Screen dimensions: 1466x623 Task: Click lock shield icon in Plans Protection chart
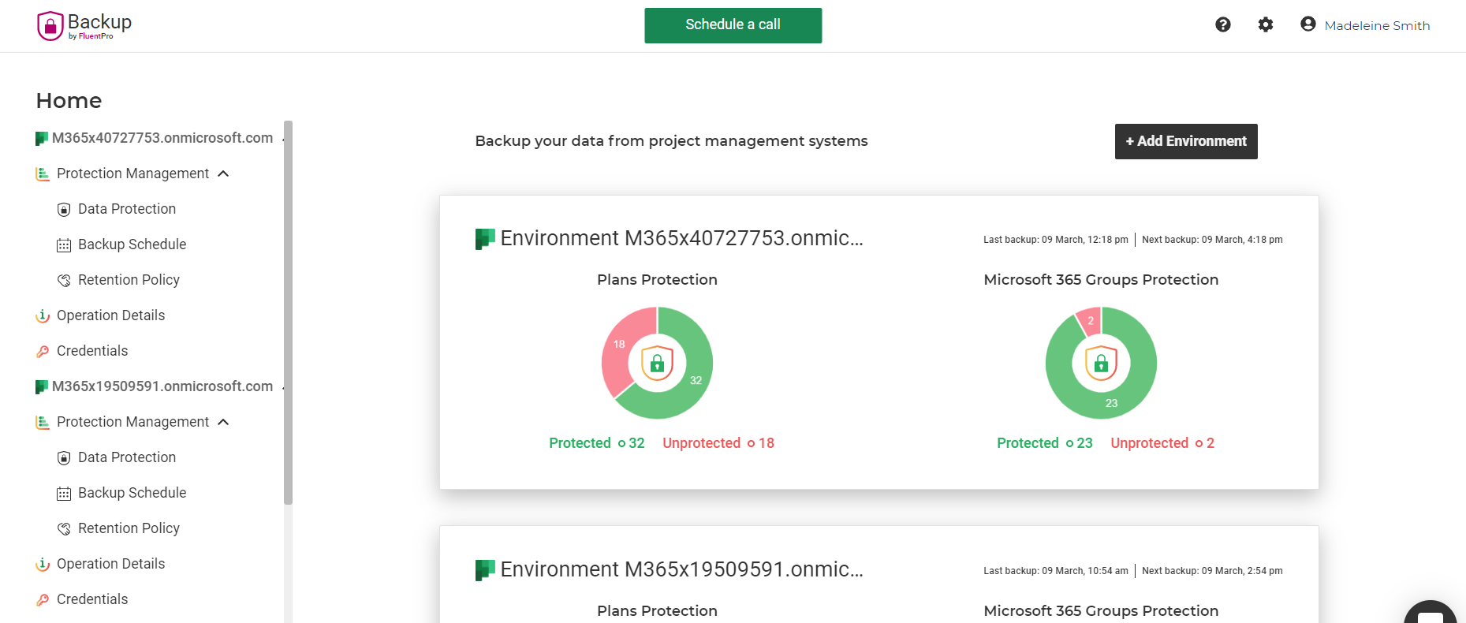coord(657,363)
